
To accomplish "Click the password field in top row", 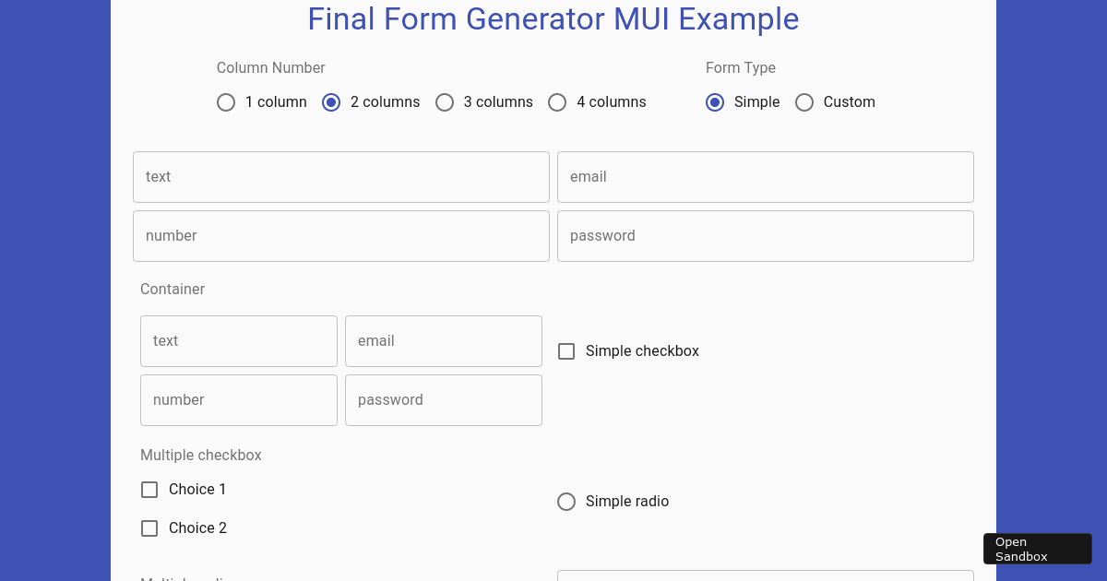I will pyautogui.click(x=766, y=235).
